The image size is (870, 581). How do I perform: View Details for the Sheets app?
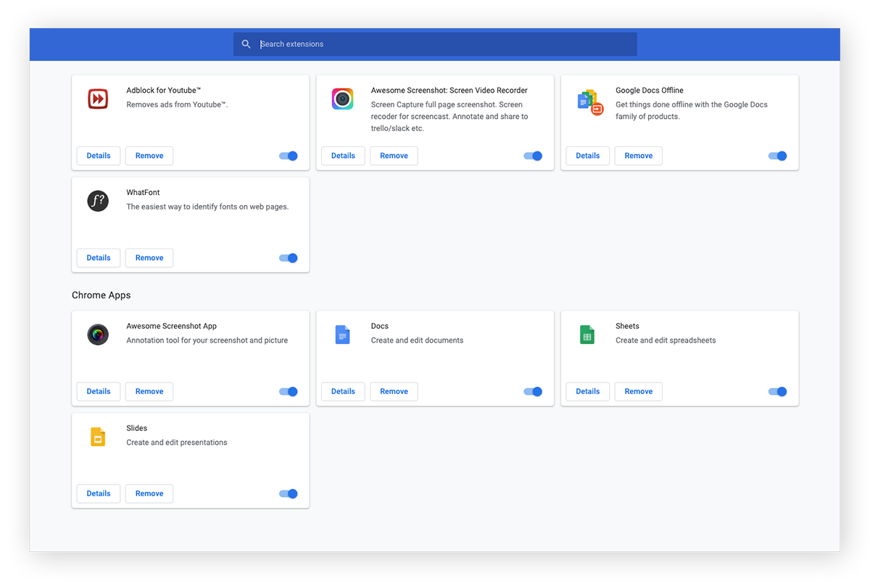pos(588,391)
